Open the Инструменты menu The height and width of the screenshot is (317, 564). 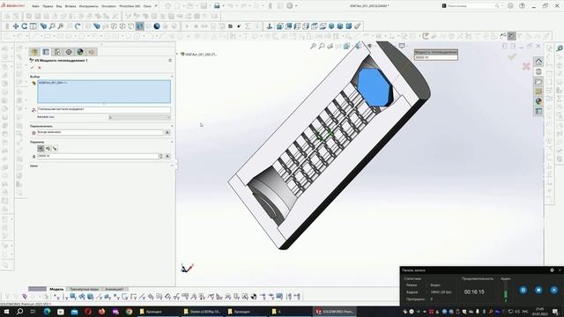click(x=88, y=6)
